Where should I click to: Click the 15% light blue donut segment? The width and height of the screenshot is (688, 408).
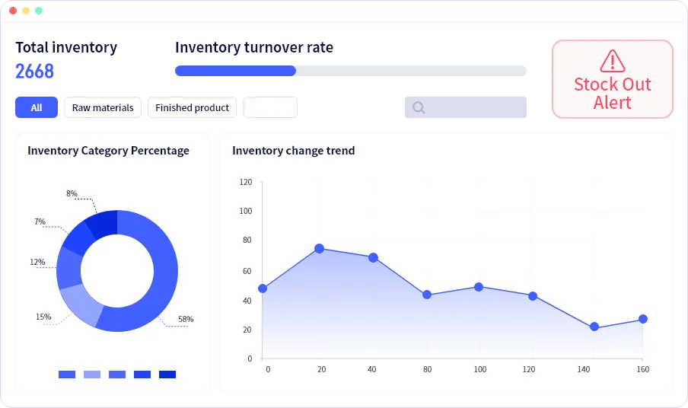click(81, 304)
